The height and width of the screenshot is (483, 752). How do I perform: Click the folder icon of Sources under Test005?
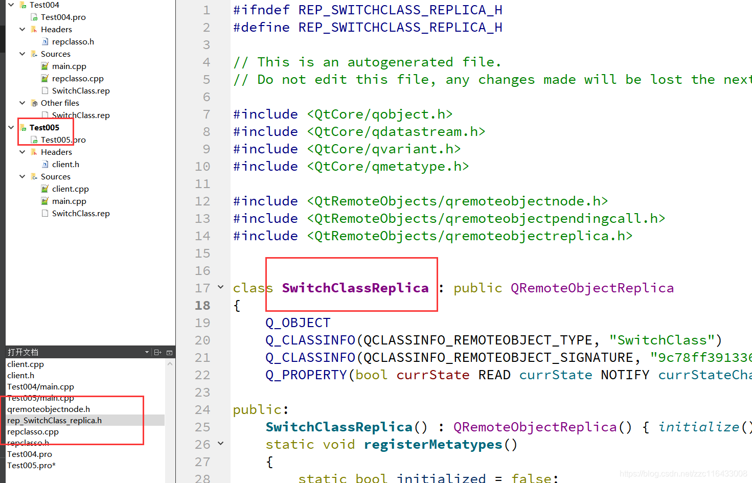coord(34,176)
